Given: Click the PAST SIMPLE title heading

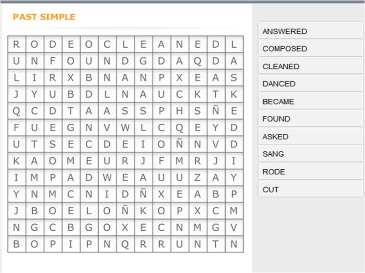Looking at the screenshot, I should tap(44, 17).
